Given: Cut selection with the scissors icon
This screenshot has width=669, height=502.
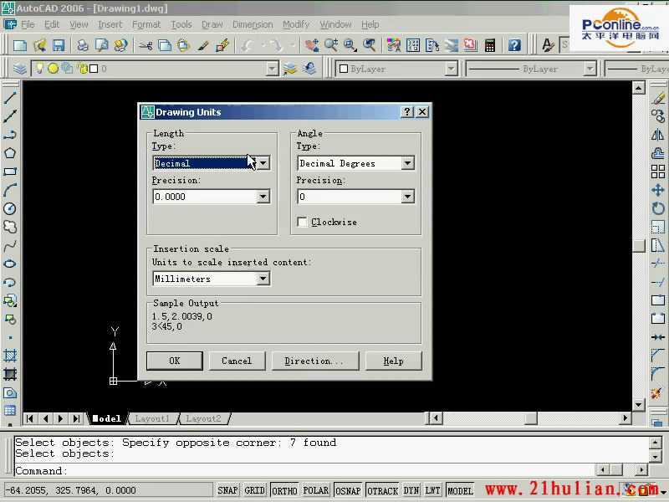Looking at the screenshot, I should tap(146, 45).
